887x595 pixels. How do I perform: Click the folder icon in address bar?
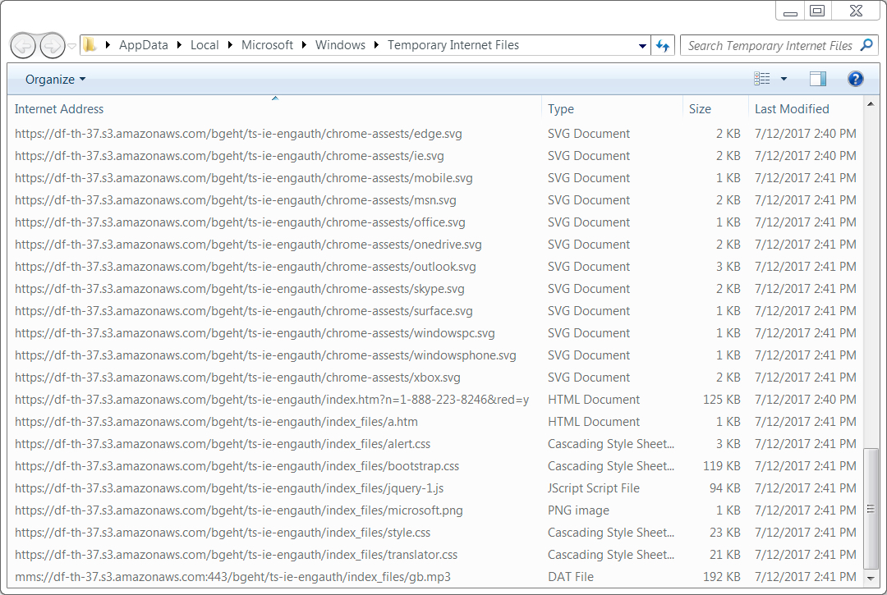click(x=90, y=44)
